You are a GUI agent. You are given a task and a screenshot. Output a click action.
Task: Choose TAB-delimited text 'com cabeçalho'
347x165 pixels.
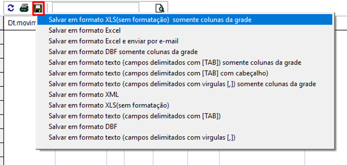[158, 73]
